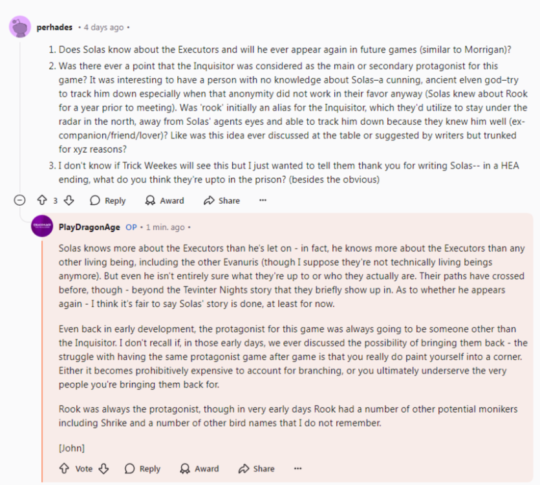The image size is (540, 485).
Task: Upvote the PlayDragonAge reply
Action: (64, 468)
